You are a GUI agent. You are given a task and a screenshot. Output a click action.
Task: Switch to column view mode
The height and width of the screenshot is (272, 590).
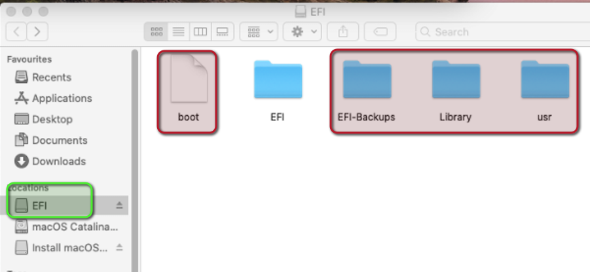pos(200,32)
